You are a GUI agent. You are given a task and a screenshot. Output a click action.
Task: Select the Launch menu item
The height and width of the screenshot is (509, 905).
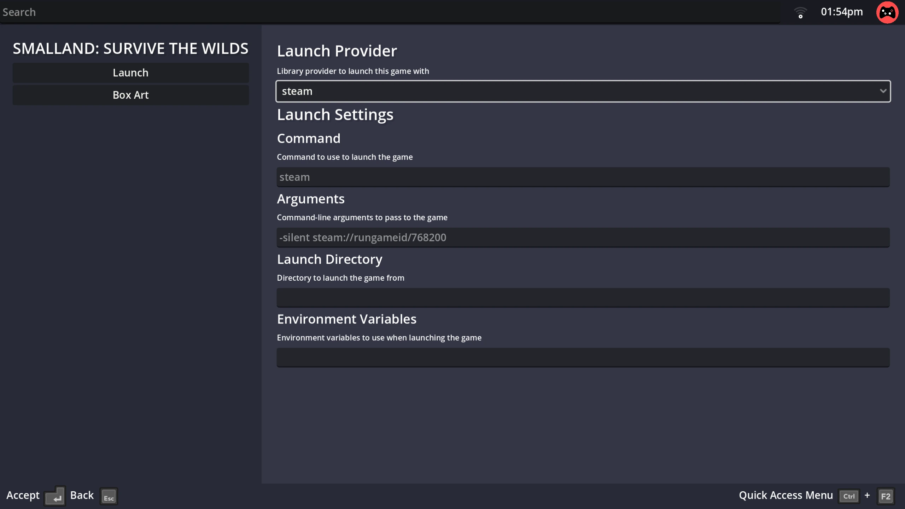click(131, 73)
